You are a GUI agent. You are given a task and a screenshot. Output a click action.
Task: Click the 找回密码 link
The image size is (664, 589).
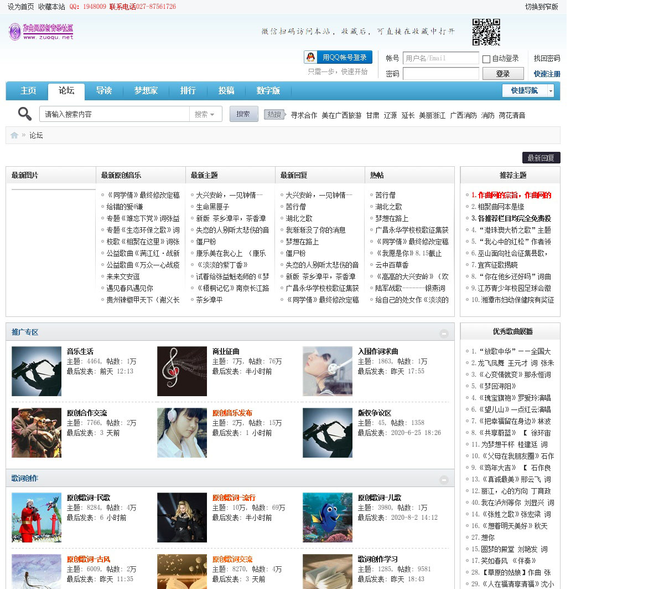(x=547, y=58)
